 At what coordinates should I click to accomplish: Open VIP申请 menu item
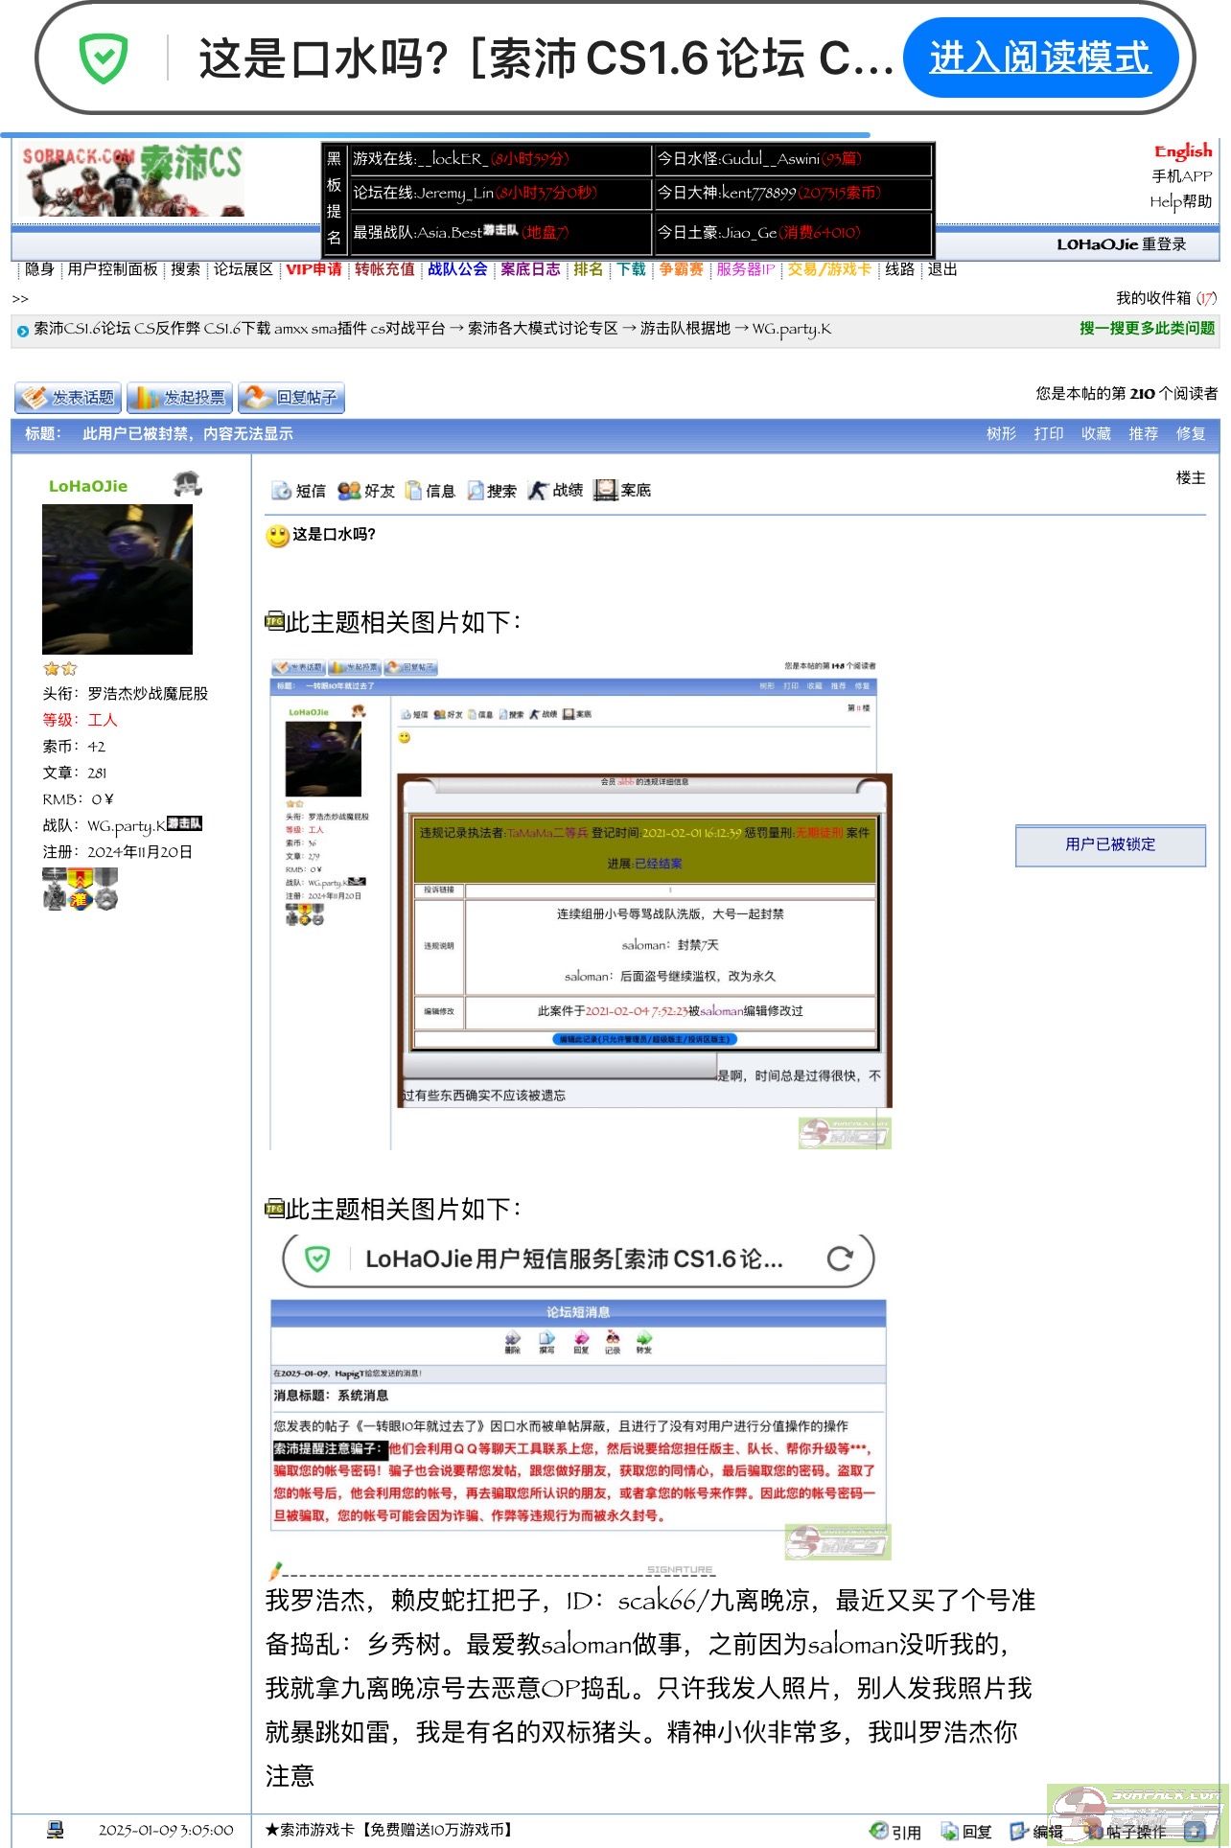[314, 269]
